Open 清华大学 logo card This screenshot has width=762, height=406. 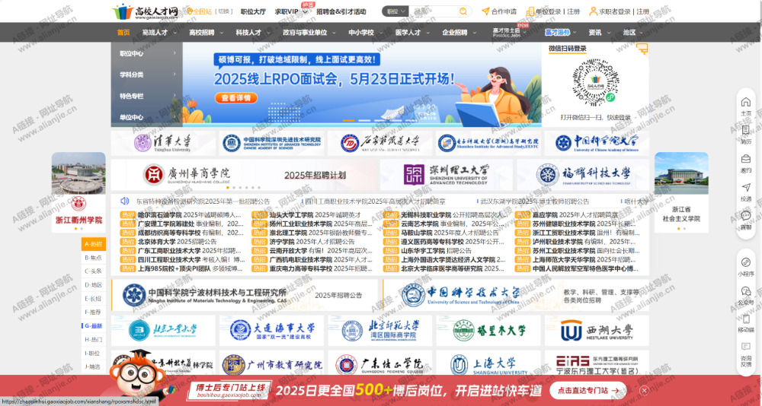coord(163,143)
